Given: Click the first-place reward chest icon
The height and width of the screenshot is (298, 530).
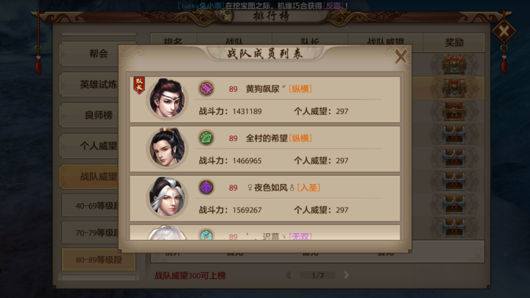Looking at the screenshot, I should (x=454, y=64).
